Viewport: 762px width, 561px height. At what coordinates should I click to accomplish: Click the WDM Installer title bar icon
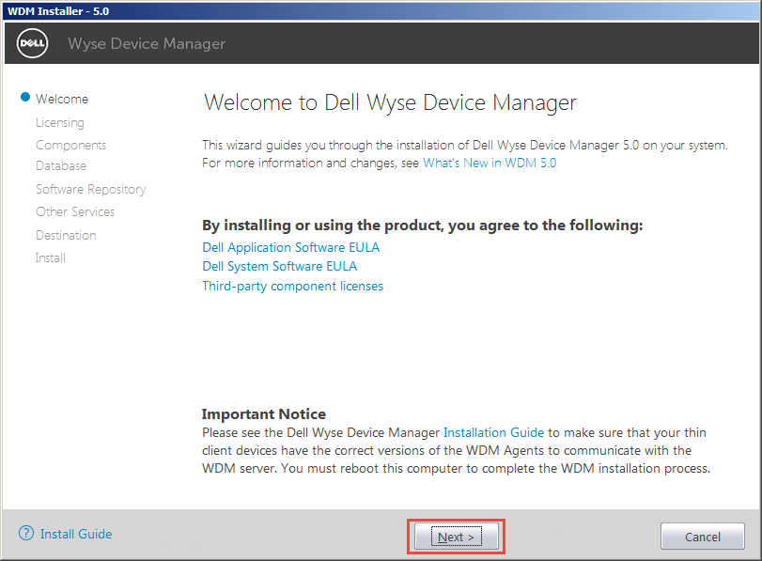click(x=9, y=9)
